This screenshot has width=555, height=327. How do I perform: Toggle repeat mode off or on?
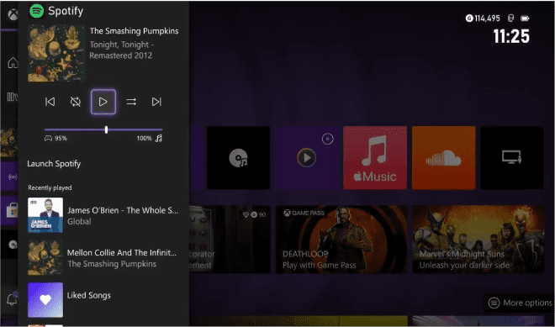pos(76,102)
